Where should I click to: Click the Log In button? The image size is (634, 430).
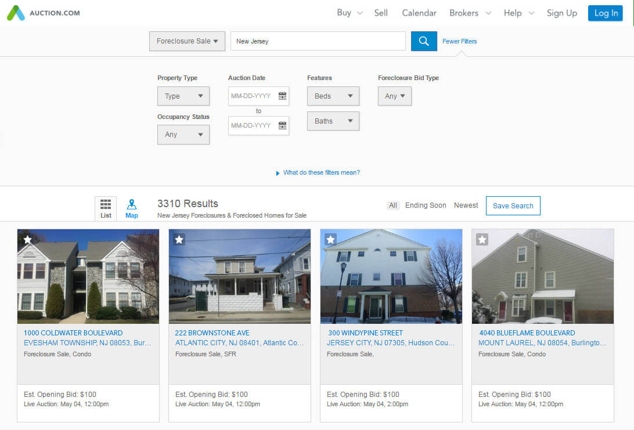[605, 12]
